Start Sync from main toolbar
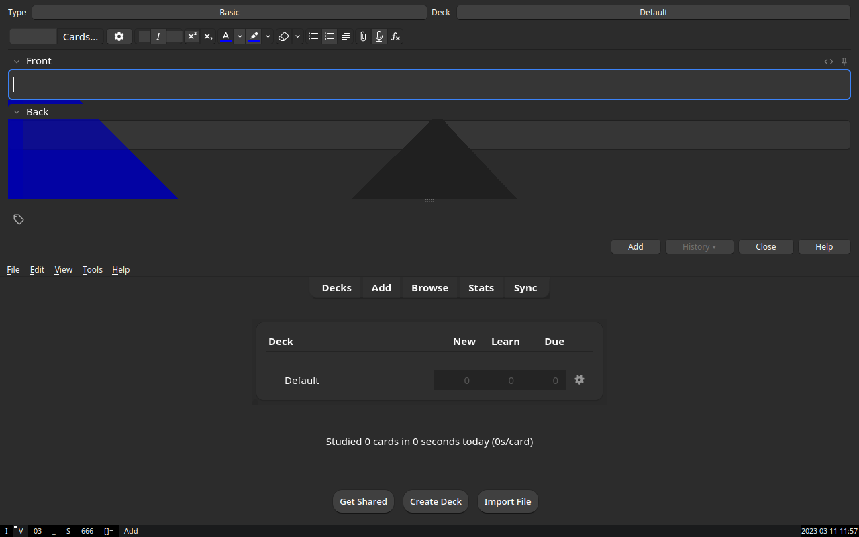859x537 pixels. click(525, 287)
